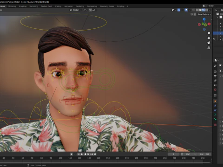Toggle the snapping magnet icon
This screenshot has width=223, height=167.
tap(90, 10)
